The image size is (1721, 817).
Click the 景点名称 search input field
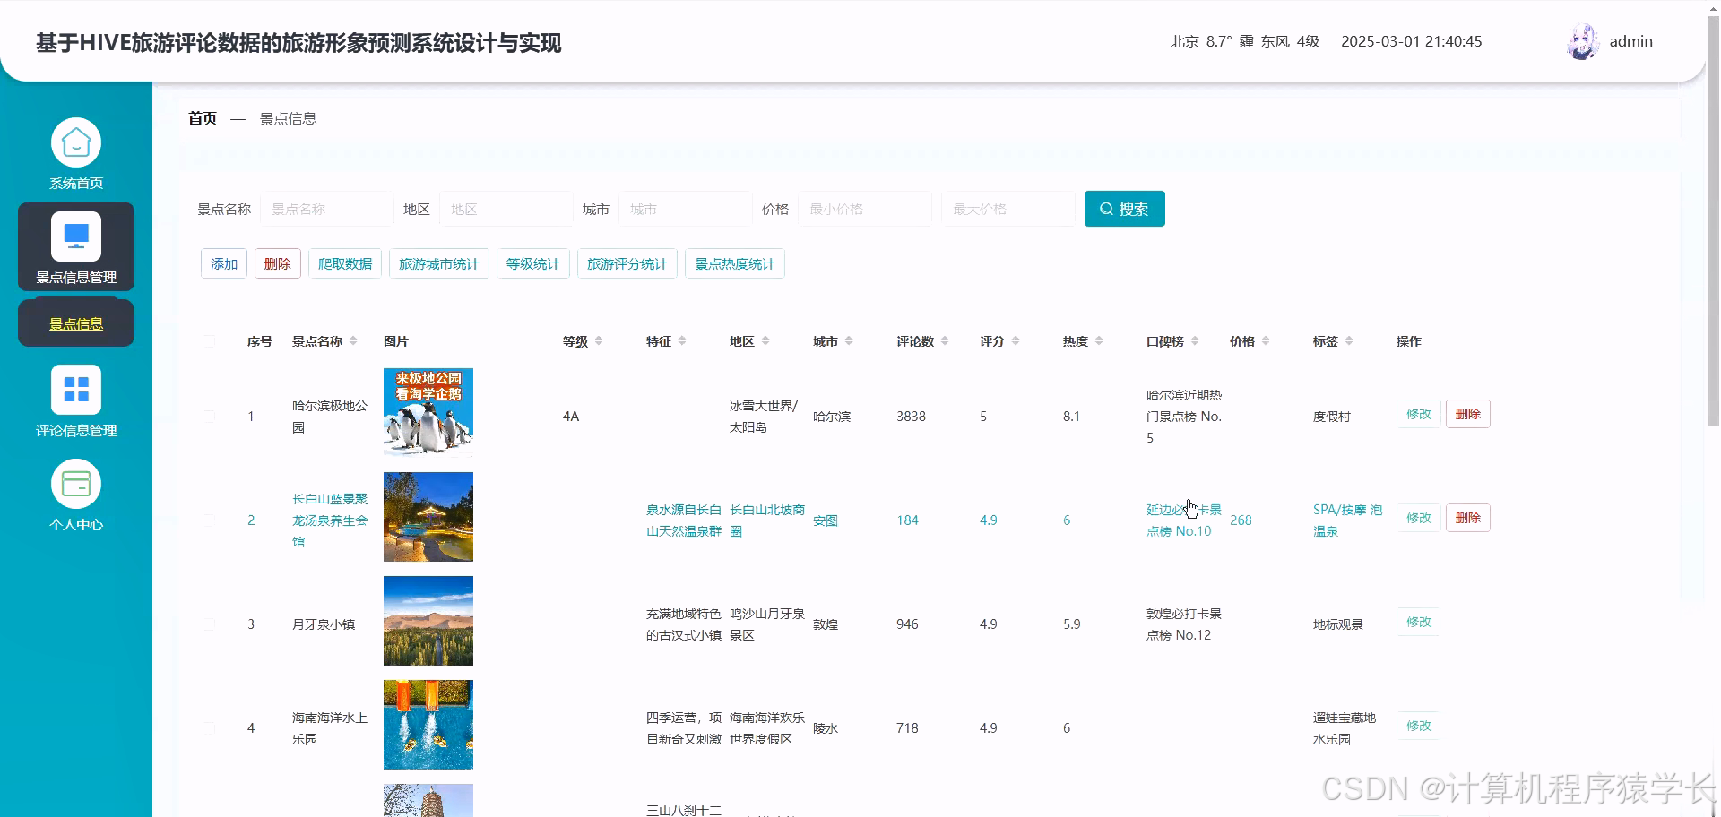click(x=326, y=209)
